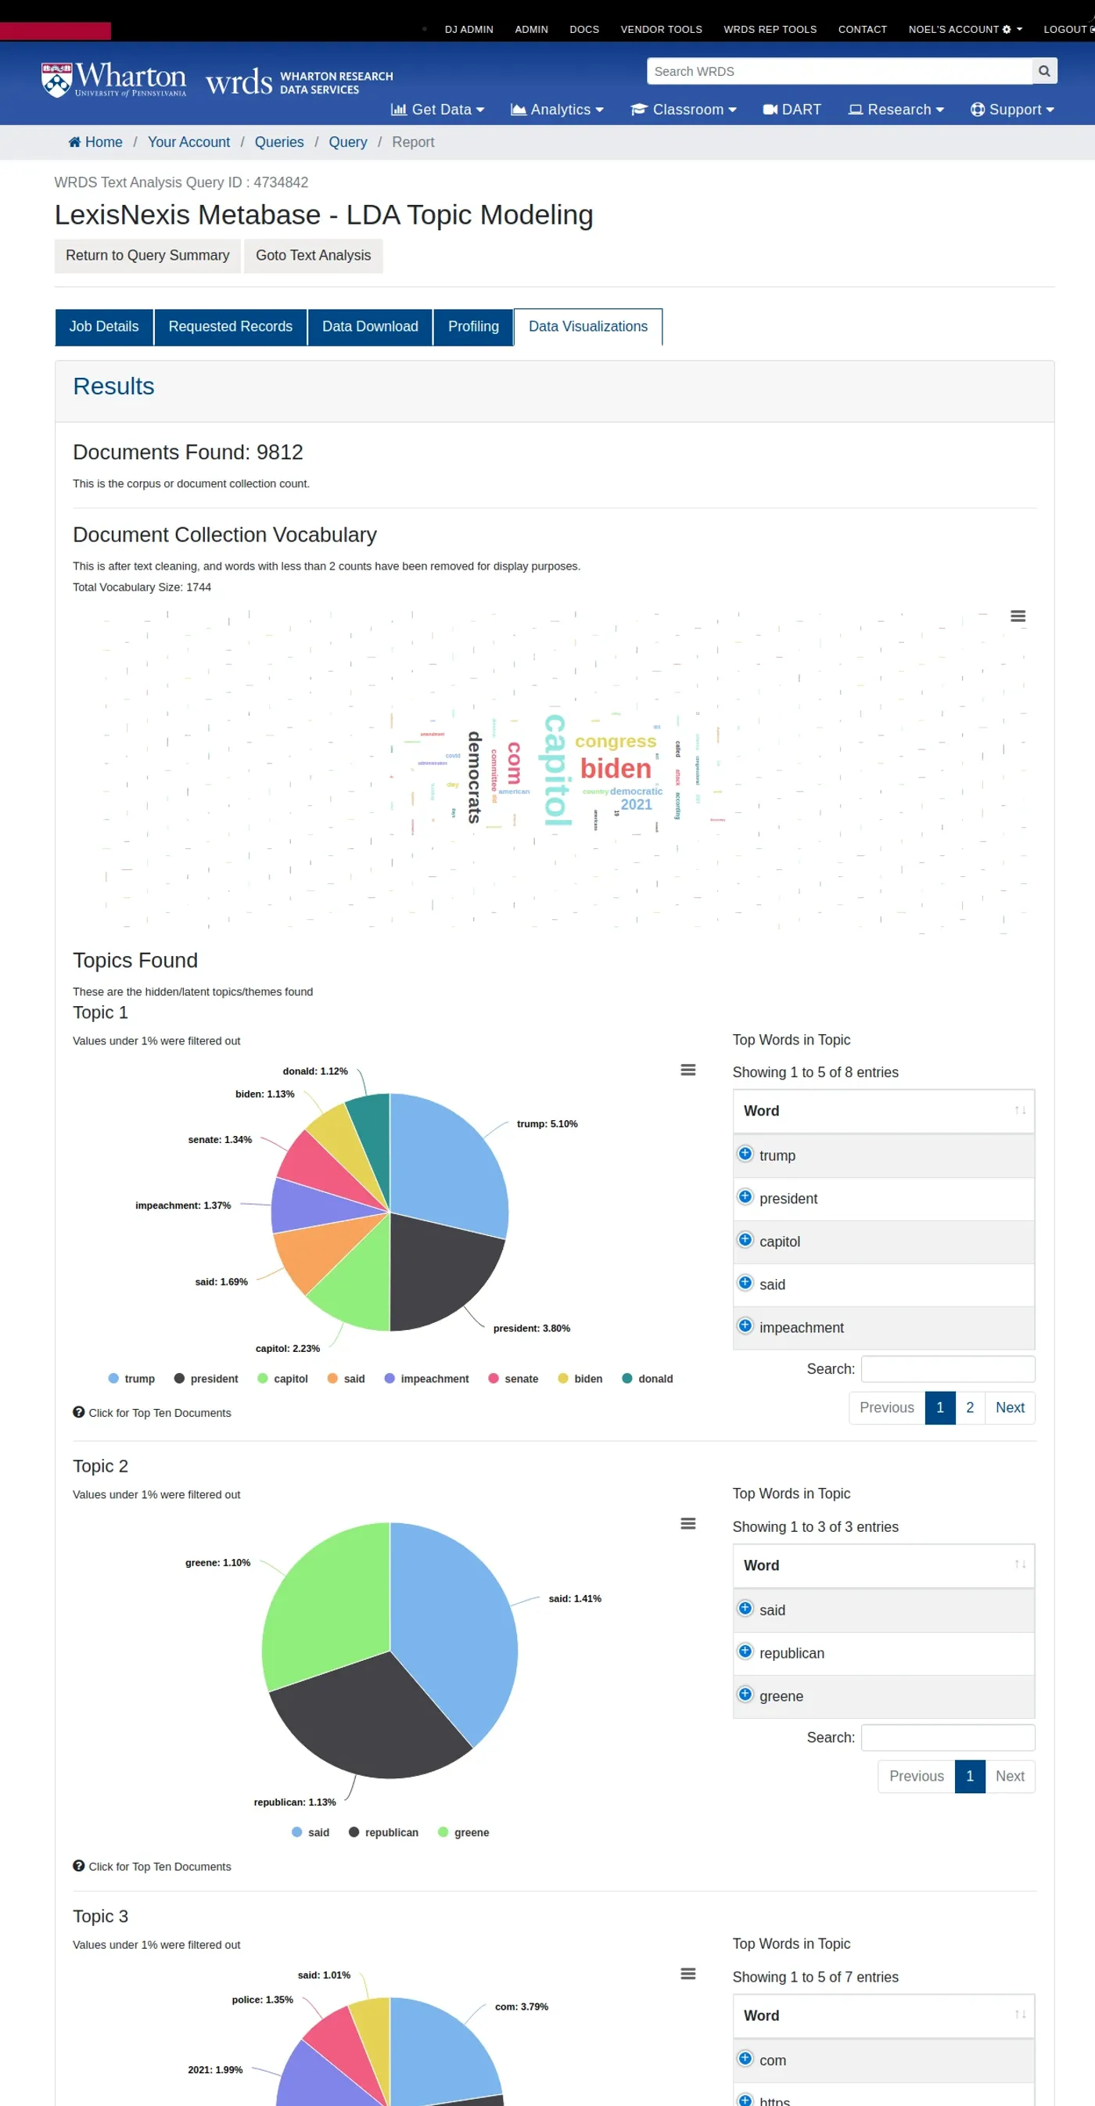
Task: Click Return to Query Summary button
Action: pos(148,255)
